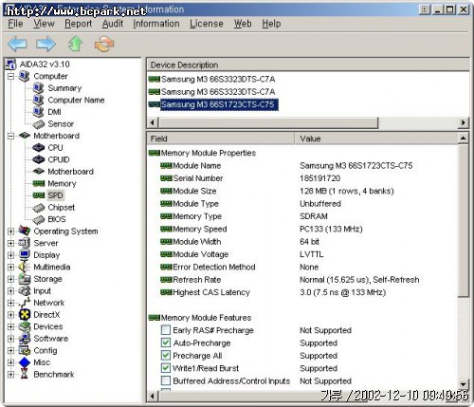Click the orange Refresh toolbar icon

coord(104,44)
